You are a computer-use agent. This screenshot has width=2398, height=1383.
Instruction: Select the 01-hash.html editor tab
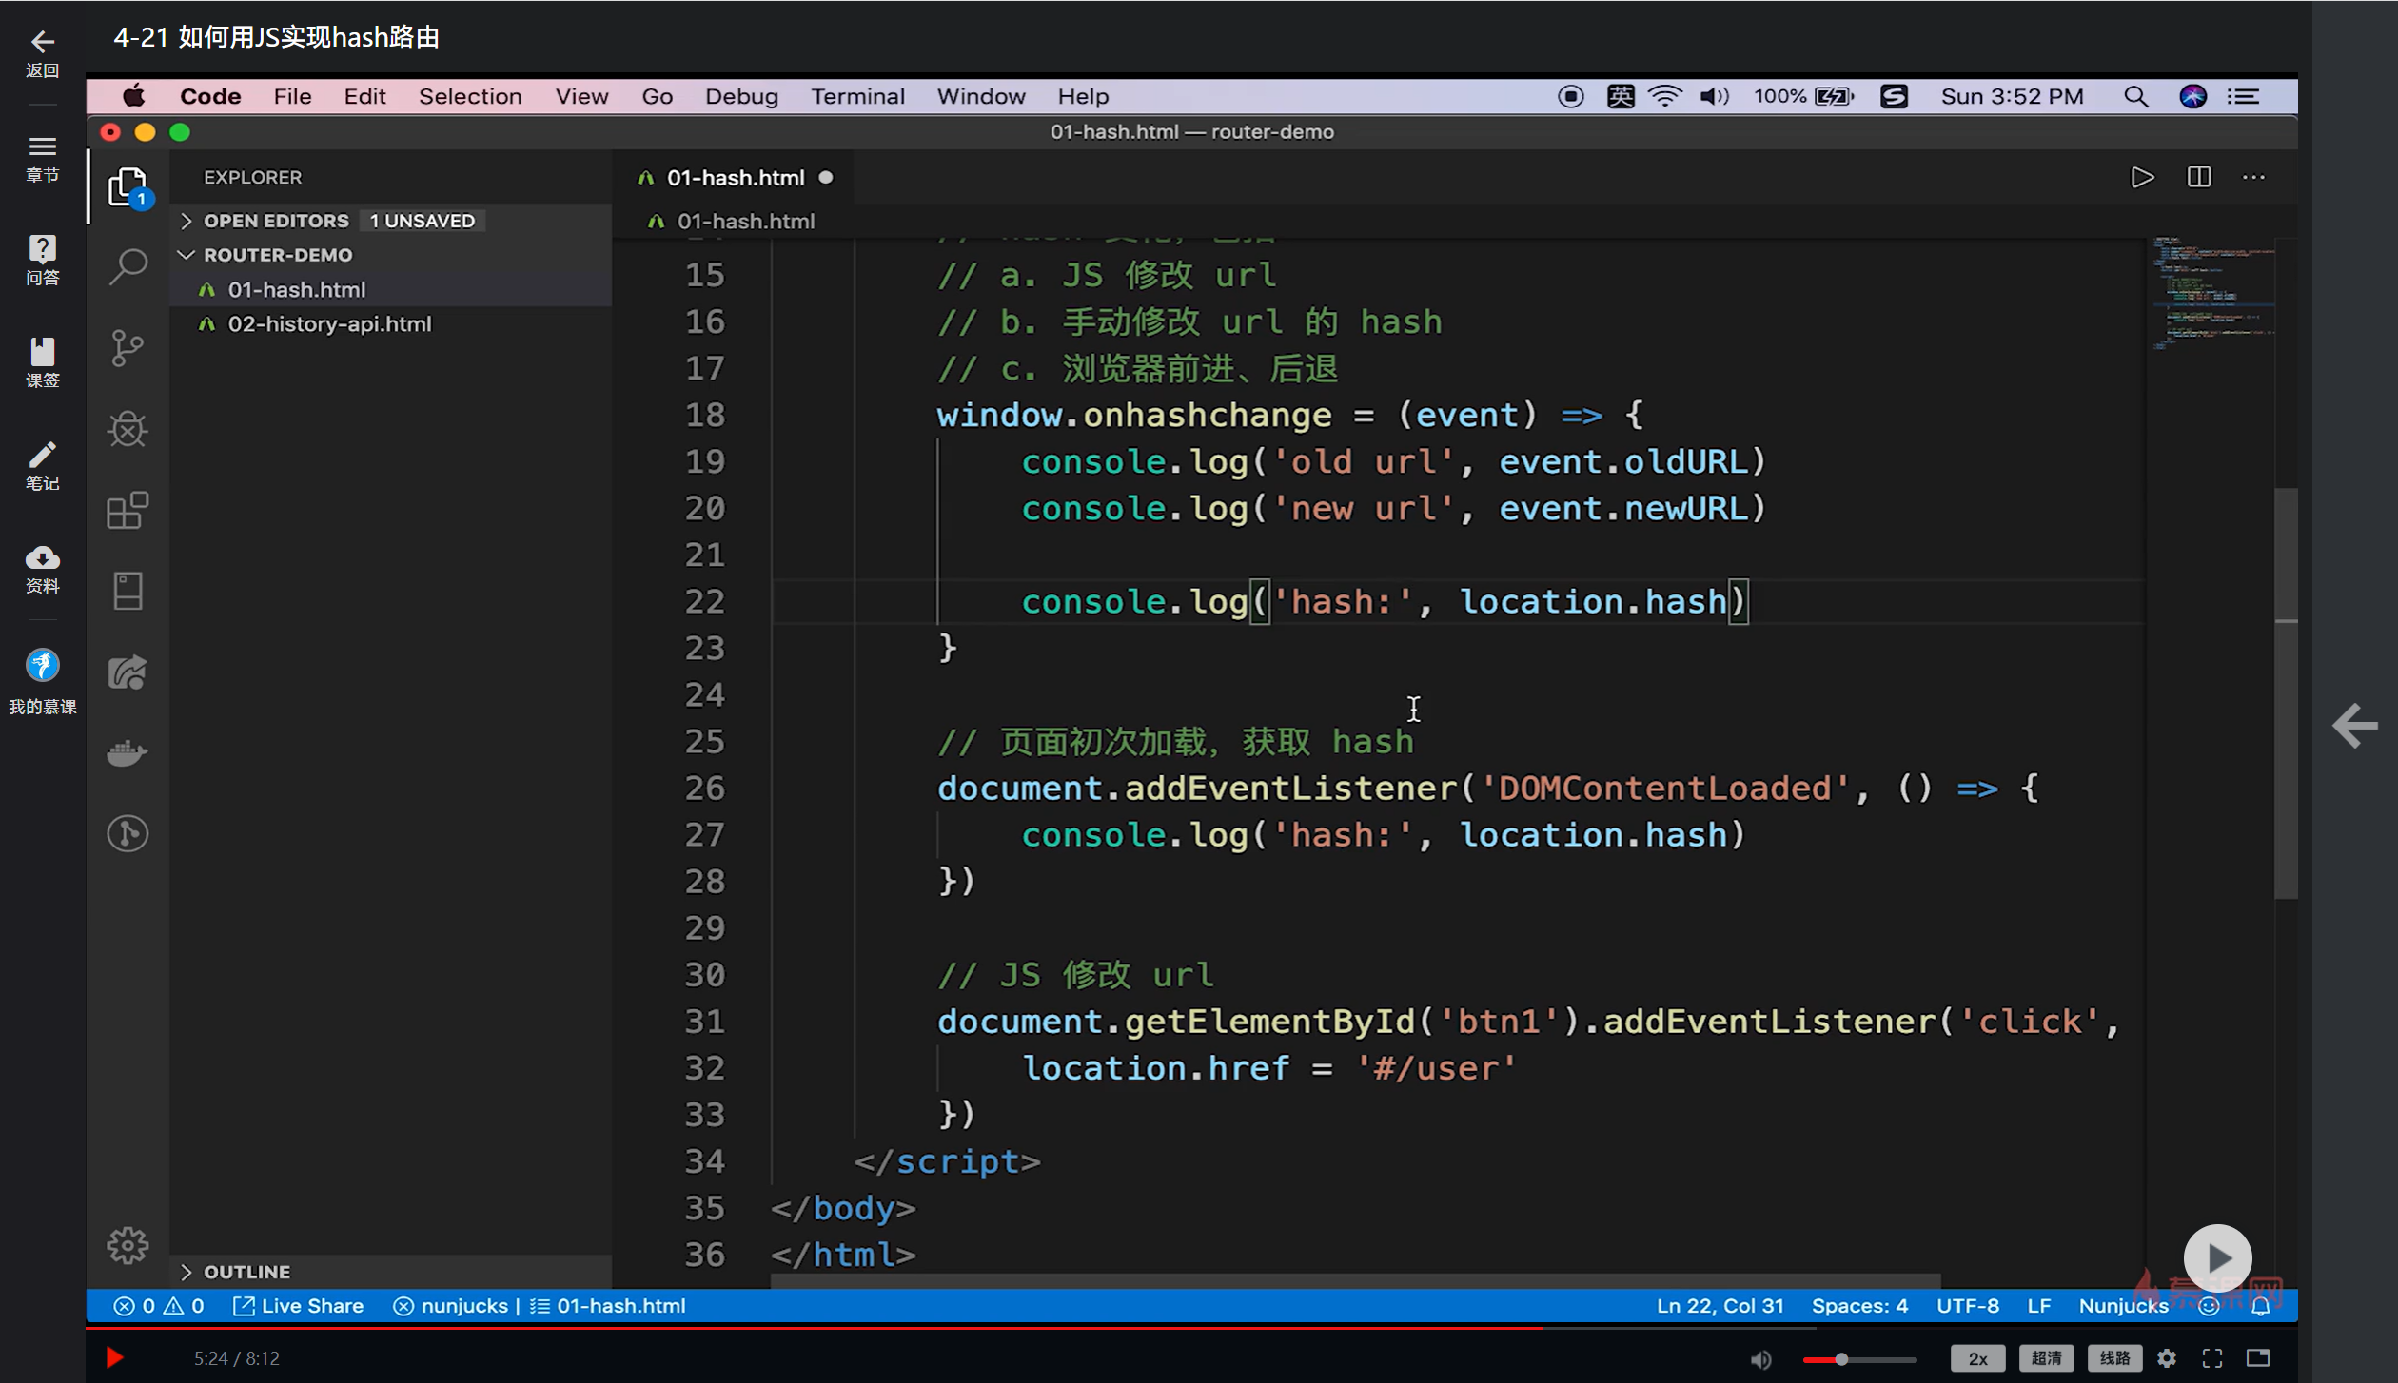[735, 178]
